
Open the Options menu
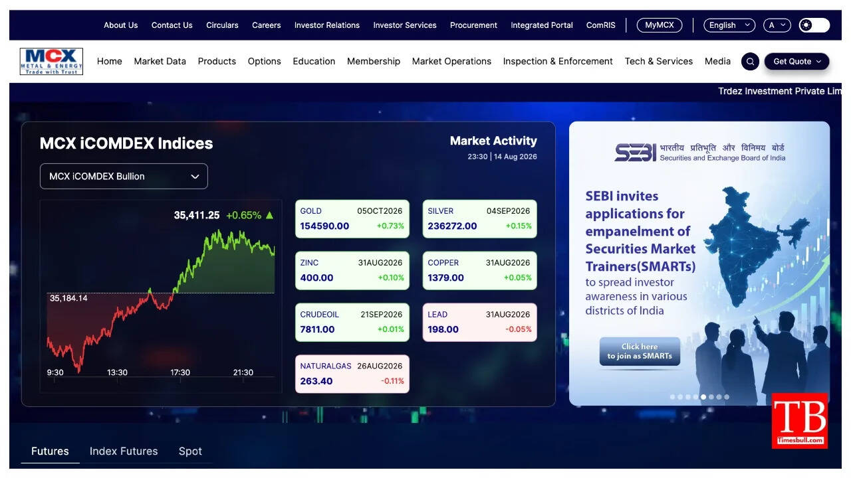[265, 61]
